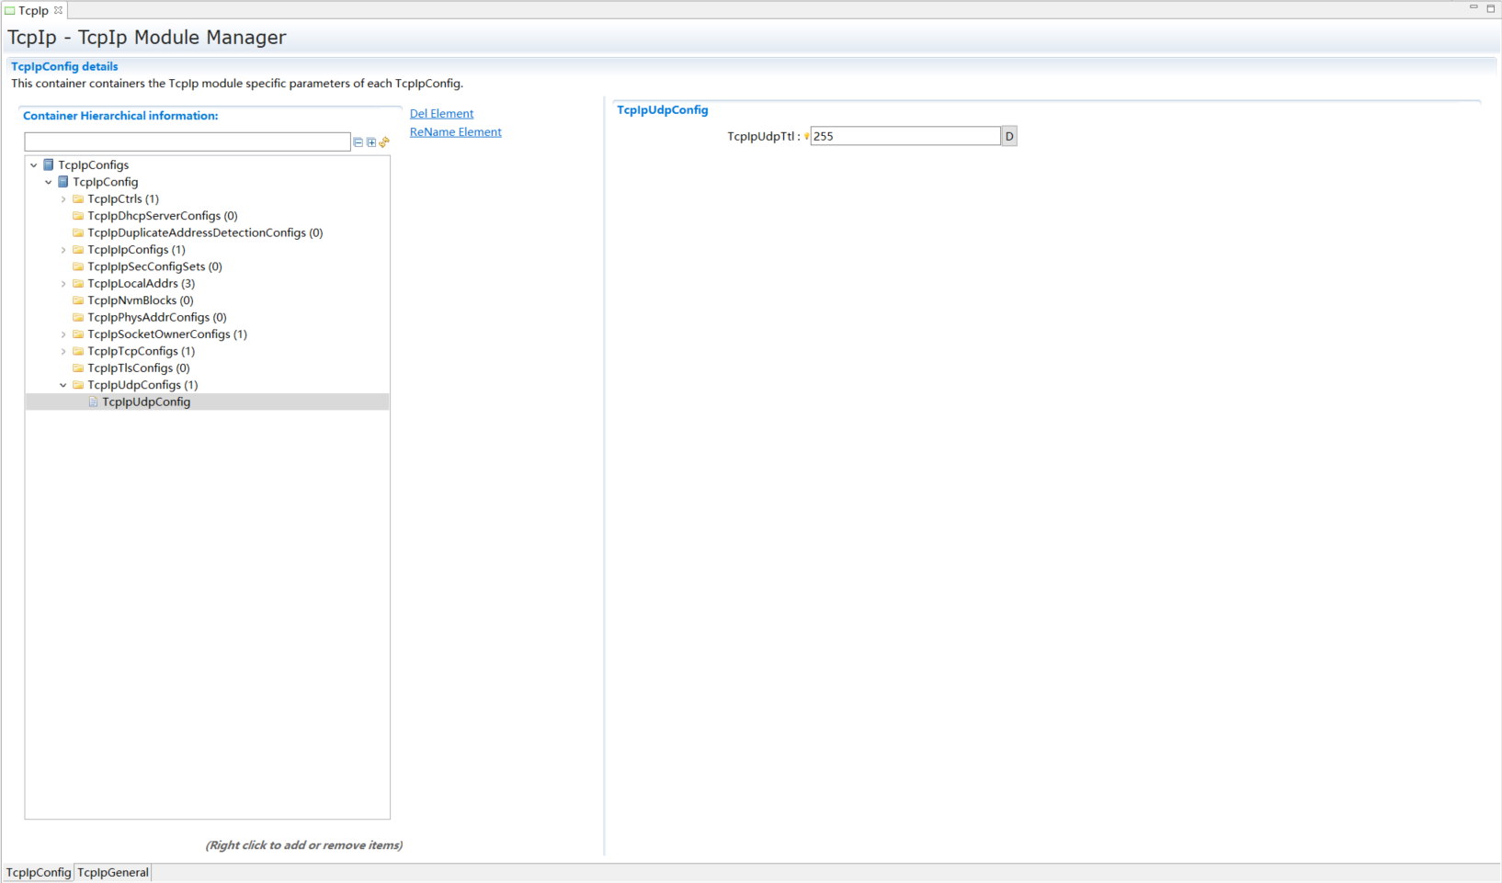Click the TcpIp editor tab close icon
1502x883 pixels.
[x=58, y=10]
